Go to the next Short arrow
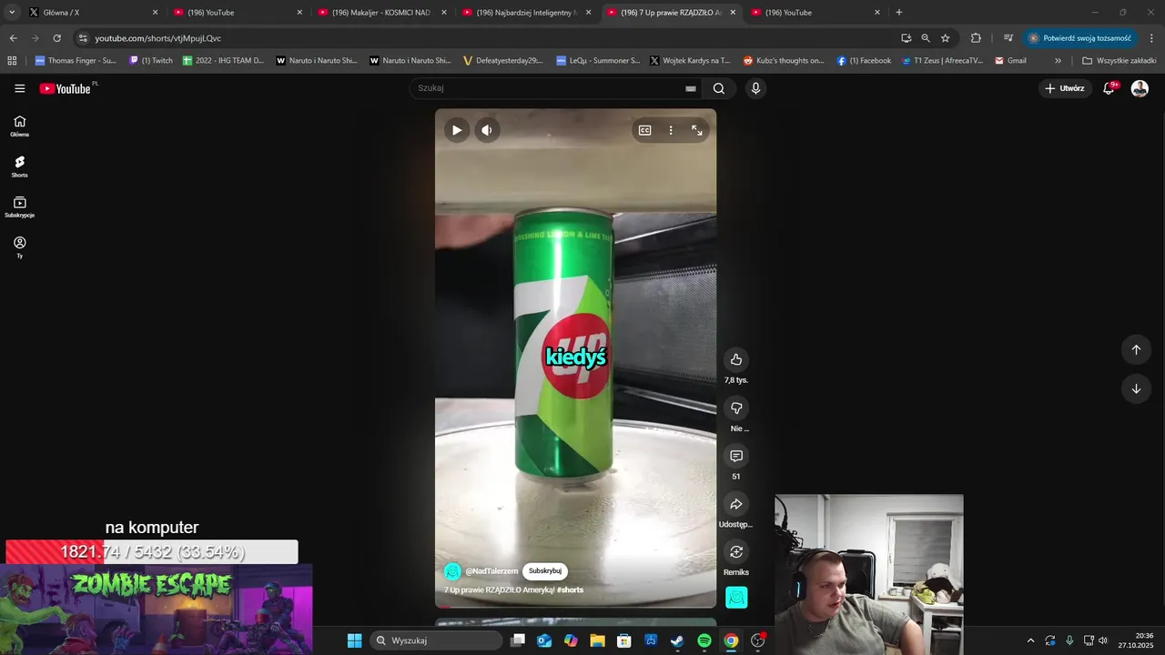This screenshot has height=655, width=1165. [1136, 388]
